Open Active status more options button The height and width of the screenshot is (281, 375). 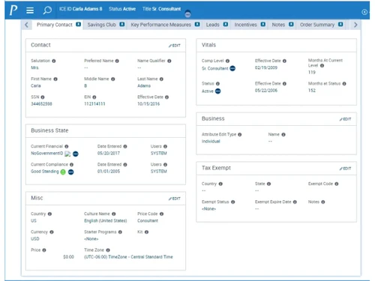[x=218, y=91]
